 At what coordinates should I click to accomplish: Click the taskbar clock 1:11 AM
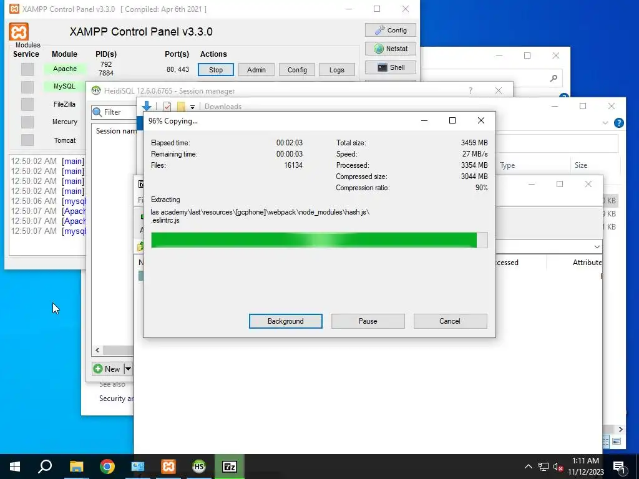click(585, 461)
